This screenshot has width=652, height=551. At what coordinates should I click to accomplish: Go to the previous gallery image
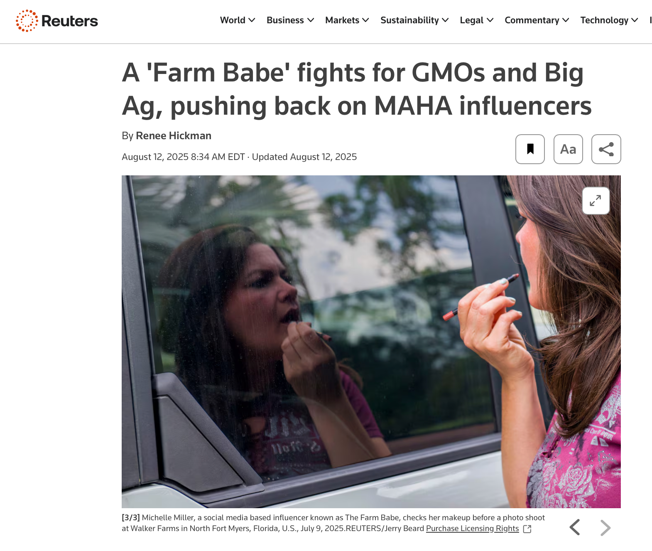tap(575, 527)
